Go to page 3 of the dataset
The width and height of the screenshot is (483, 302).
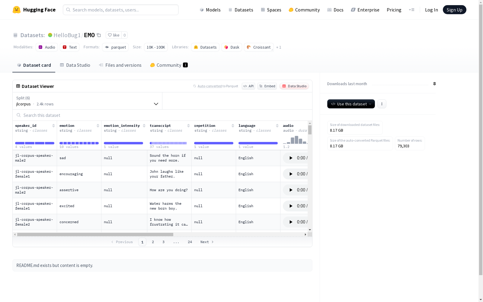coord(164,242)
